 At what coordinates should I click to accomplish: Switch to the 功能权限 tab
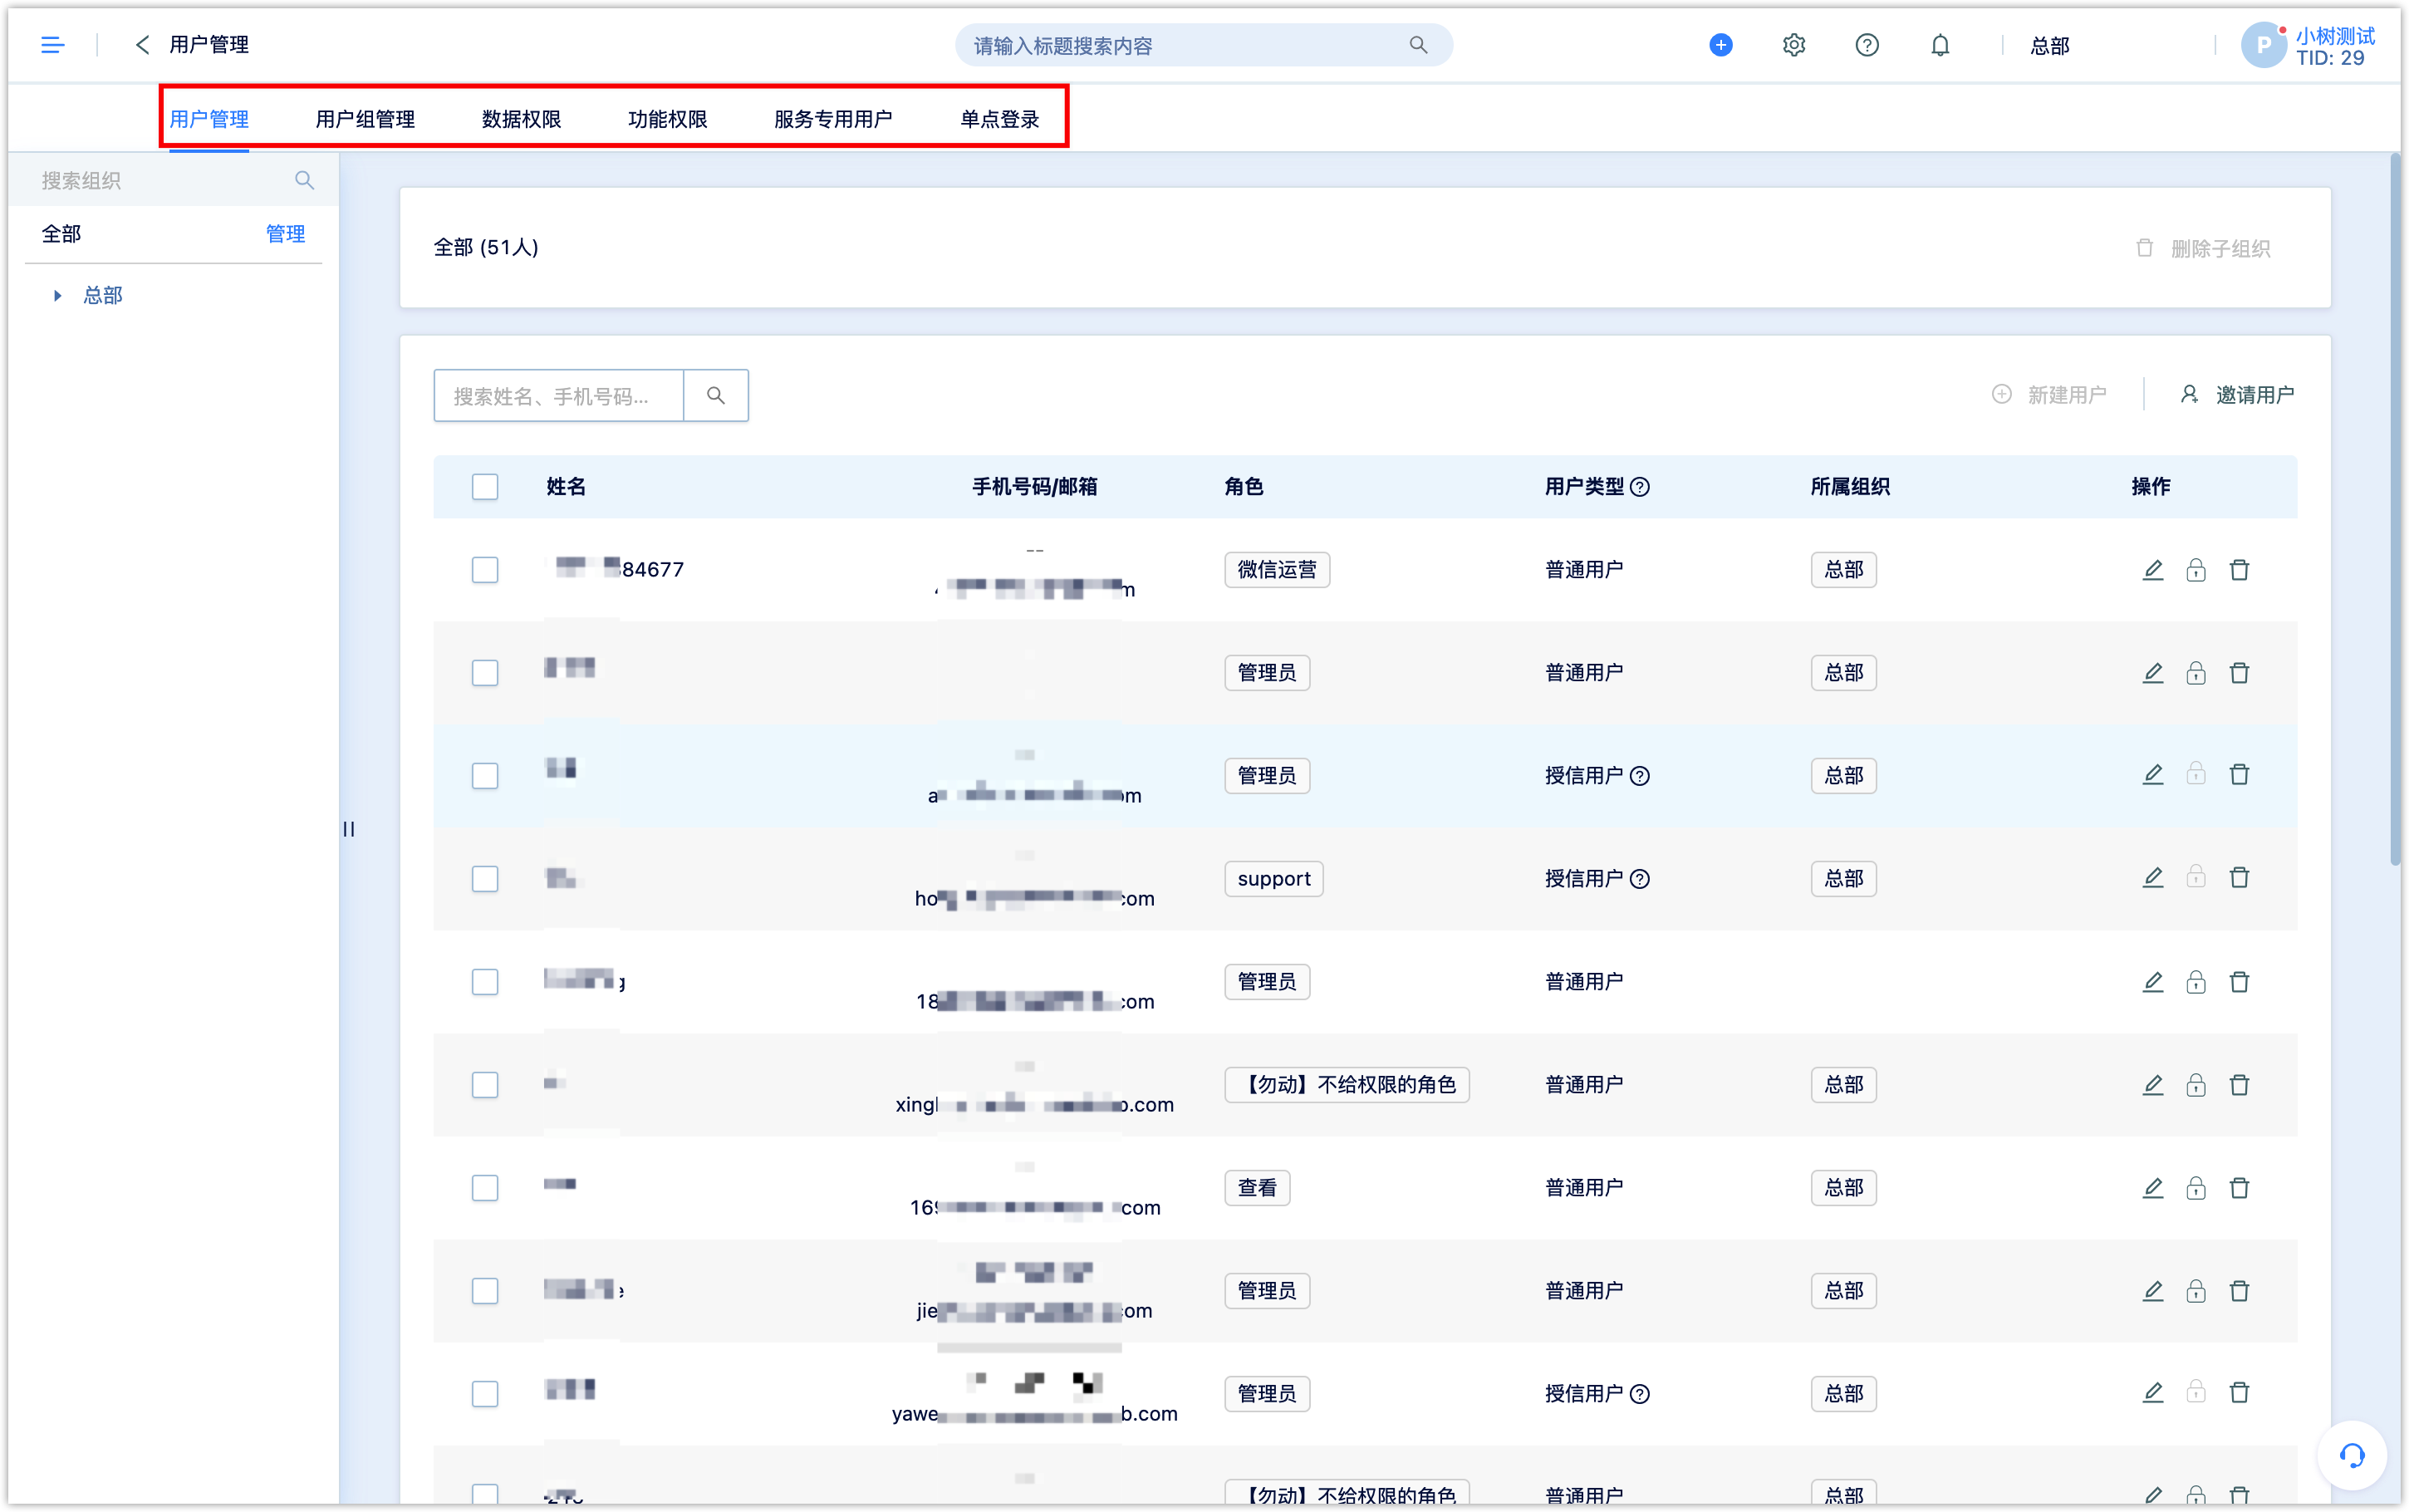[668, 119]
